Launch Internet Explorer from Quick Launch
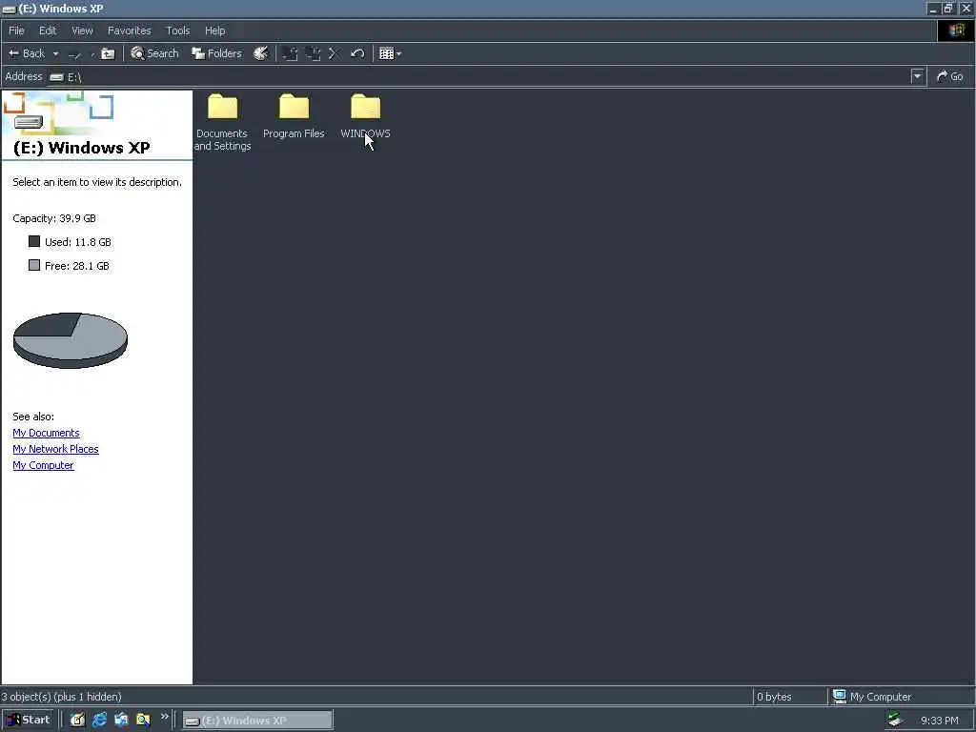976x732 pixels. click(x=99, y=721)
